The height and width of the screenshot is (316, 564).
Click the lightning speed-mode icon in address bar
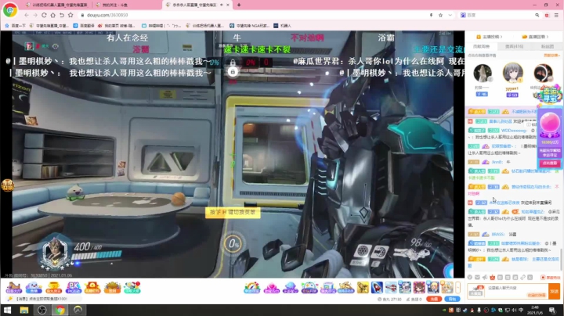(x=431, y=15)
